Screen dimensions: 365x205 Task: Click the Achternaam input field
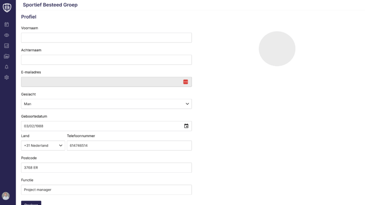(106, 60)
